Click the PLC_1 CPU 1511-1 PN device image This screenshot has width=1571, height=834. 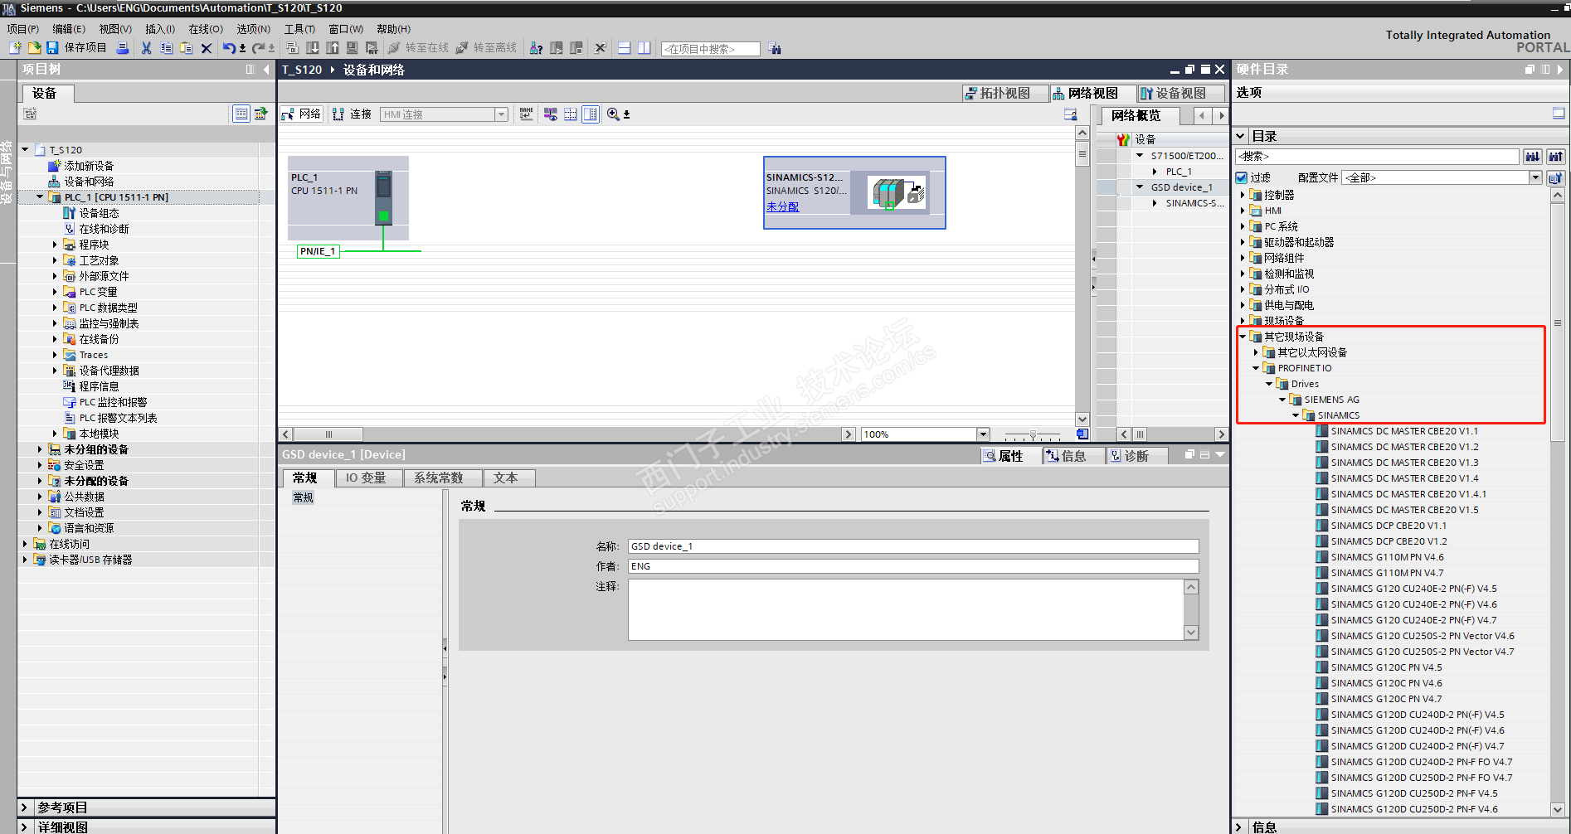(383, 197)
